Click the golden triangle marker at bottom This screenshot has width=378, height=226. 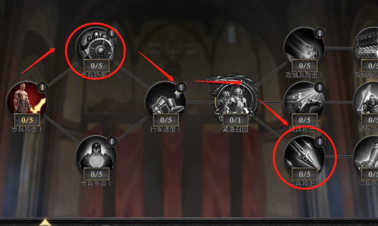45,223
